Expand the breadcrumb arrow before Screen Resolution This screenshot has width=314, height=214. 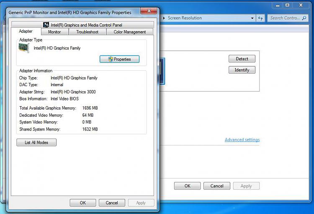pos(164,18)
